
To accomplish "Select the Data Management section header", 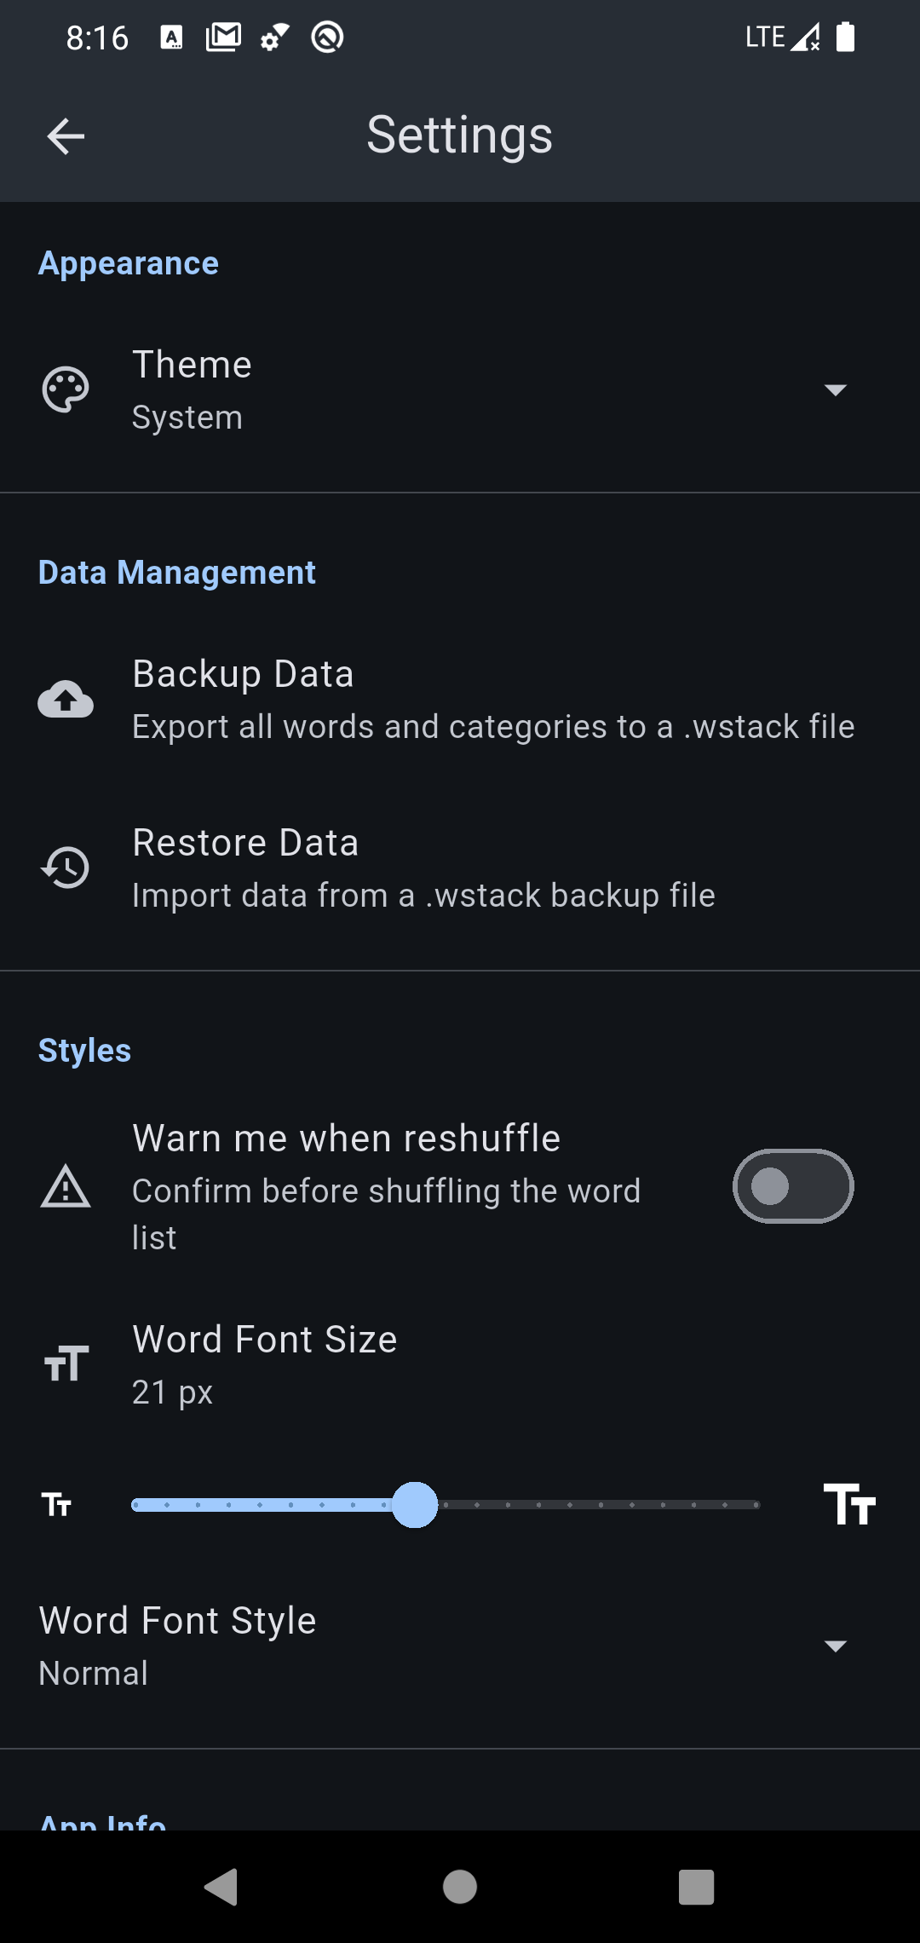I will pyautogui.click(x=175, y=572).
